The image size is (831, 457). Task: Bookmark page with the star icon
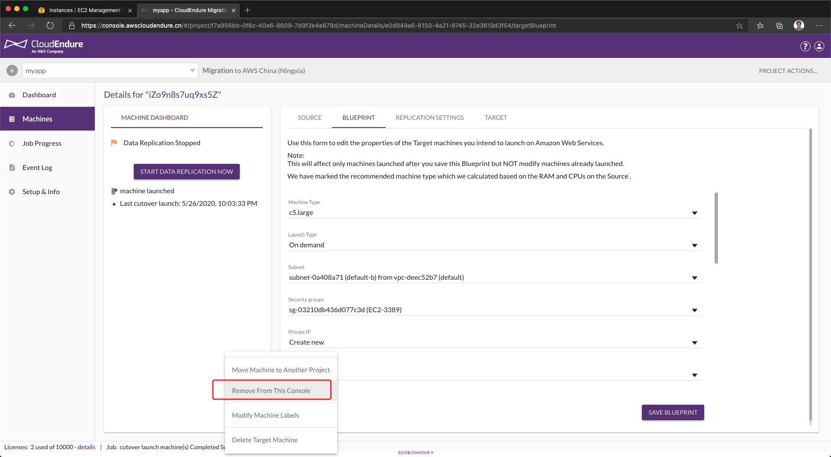coord(739,26)
